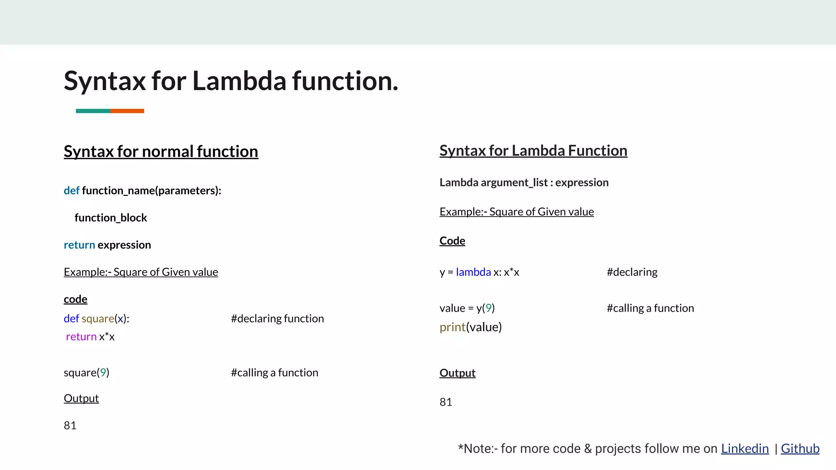
Task: Select the 'Syntax for Lambda Function' heading
Action: pos(533,151)
